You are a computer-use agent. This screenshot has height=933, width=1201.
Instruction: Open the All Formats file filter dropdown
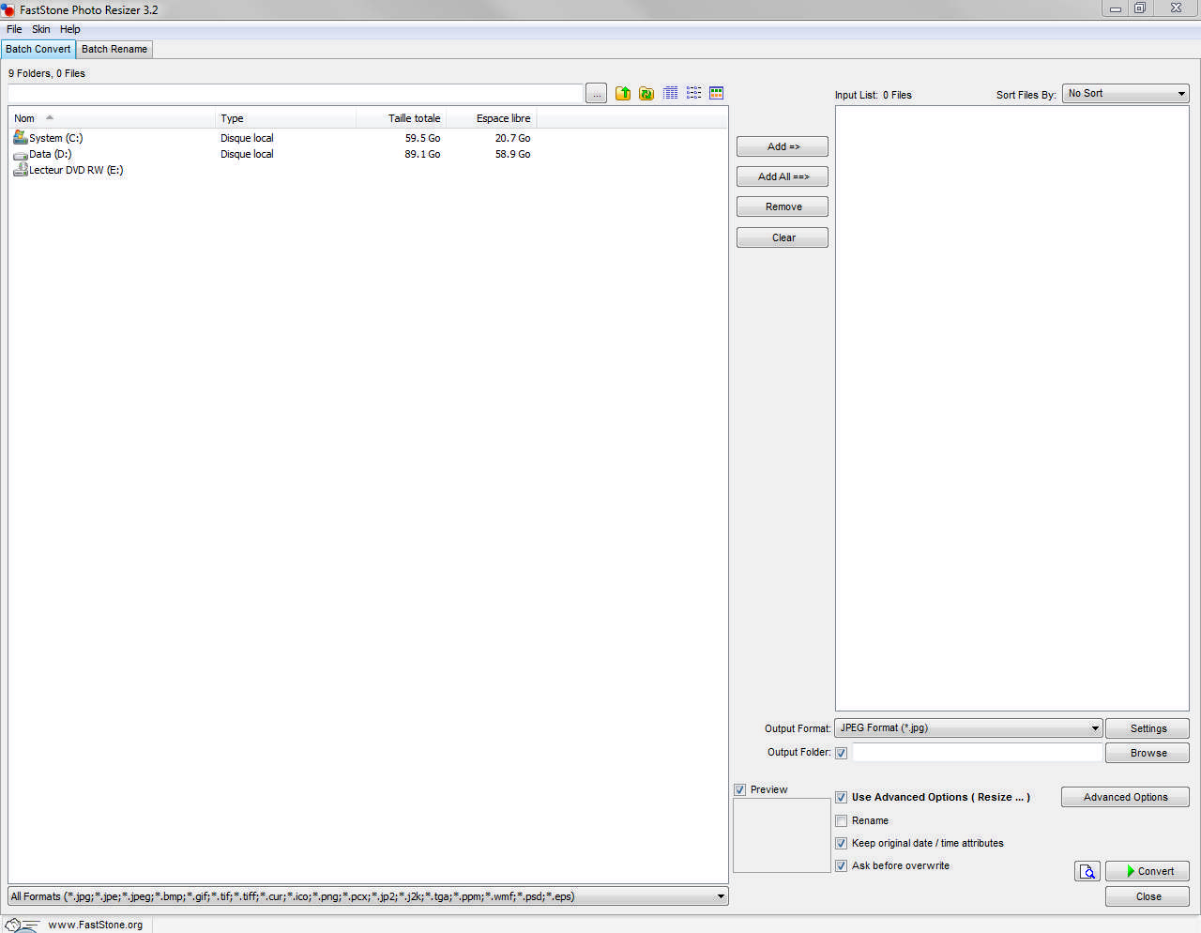[x=368, y=896]
